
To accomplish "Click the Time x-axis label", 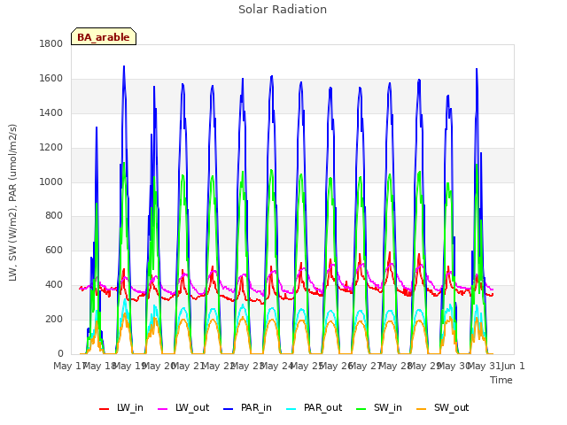I will coord(501,380).
